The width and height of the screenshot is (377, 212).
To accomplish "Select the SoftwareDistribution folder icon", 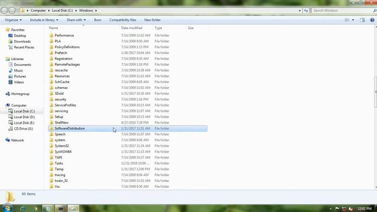I will point(51,128).
